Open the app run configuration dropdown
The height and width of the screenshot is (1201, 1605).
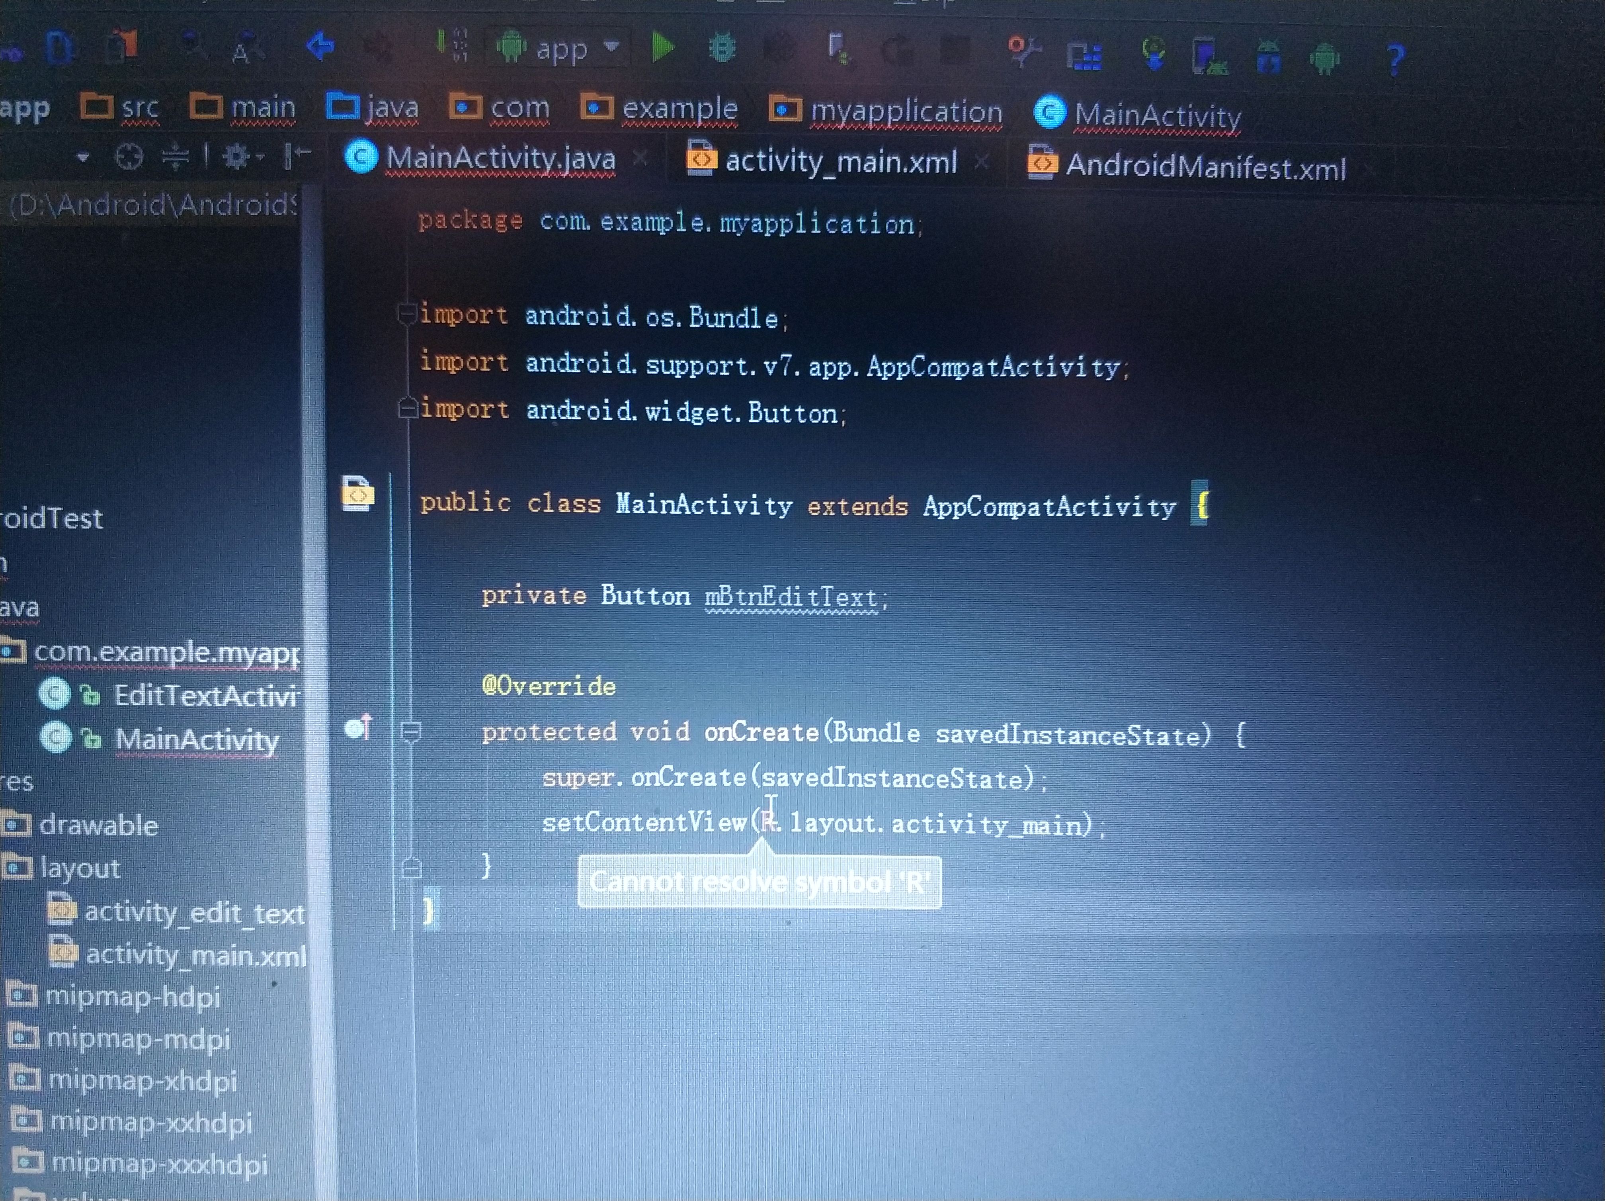[x=559, y=49]
